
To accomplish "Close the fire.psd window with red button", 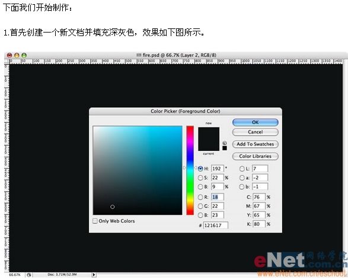I will 9,55.
